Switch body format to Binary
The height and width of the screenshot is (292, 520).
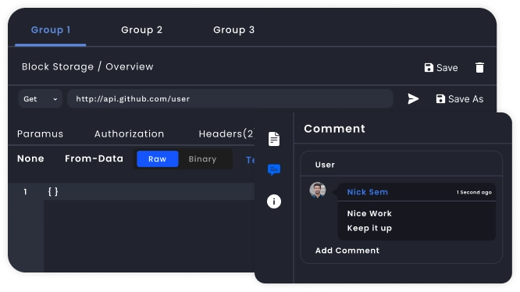[x=202, y=159]
